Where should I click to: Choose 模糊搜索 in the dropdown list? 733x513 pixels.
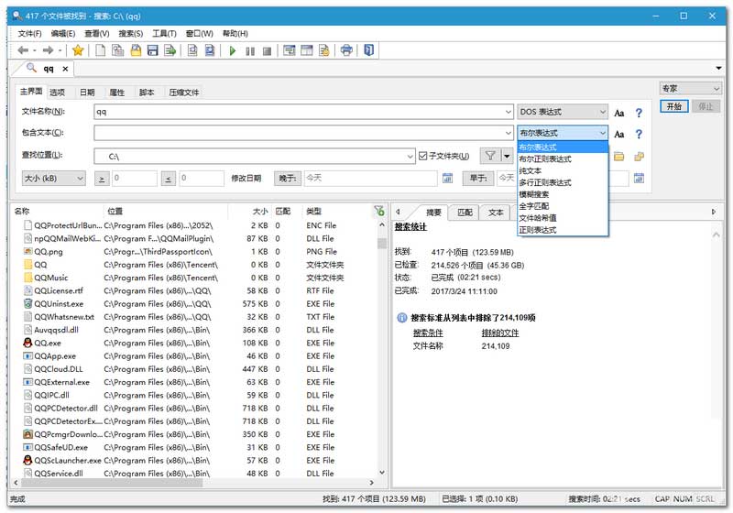(x=534, y=194)
